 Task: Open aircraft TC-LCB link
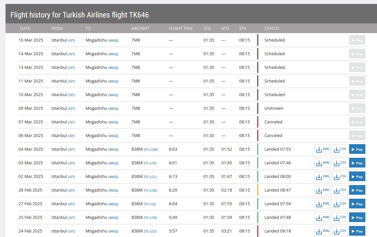pos(150,191)
